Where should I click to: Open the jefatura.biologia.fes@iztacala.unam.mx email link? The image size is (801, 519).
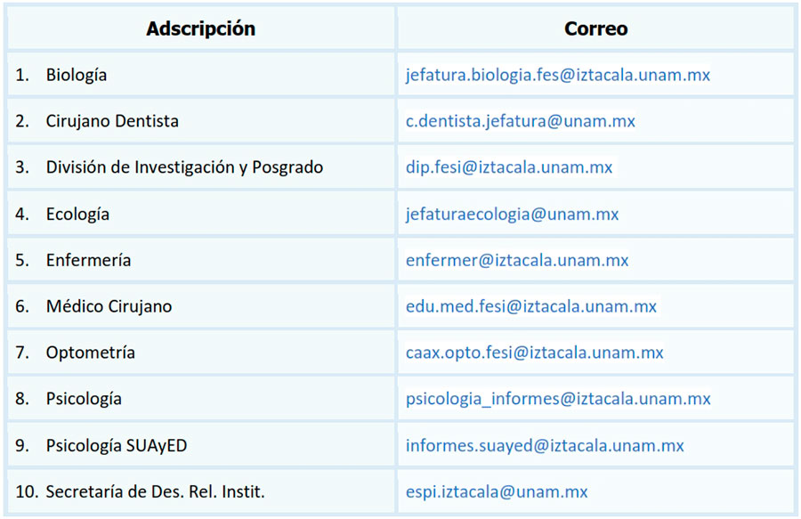[x=558, y=75]
